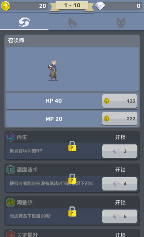Unlock 速度法术 for 4 diamonds
Image resolution: width=144 pixels, height=237 pixels.
119,184
